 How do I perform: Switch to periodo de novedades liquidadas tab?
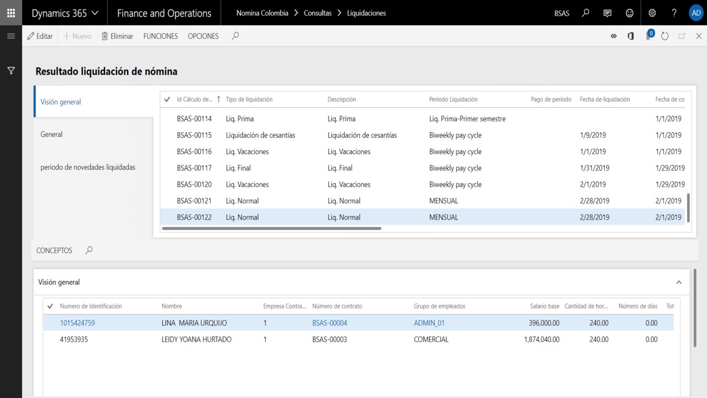coord(88,167)
